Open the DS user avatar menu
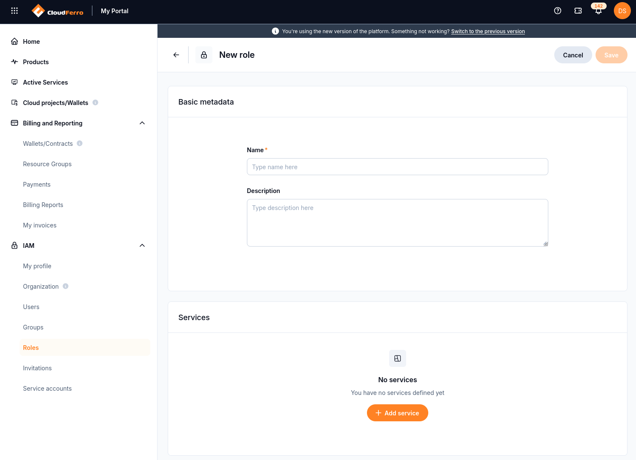The width and height of the screenshot is (636, 460). [x=622, y=11]
